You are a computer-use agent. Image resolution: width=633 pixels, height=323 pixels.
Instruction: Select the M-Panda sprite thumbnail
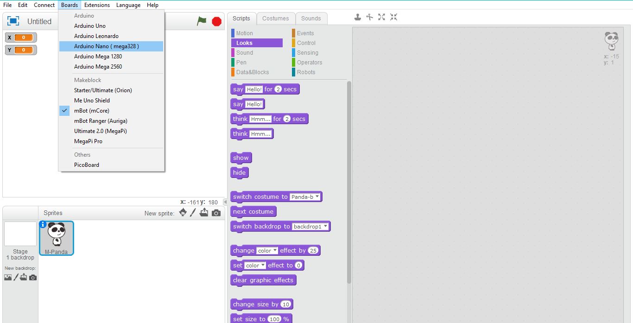[x=57, y=238]
